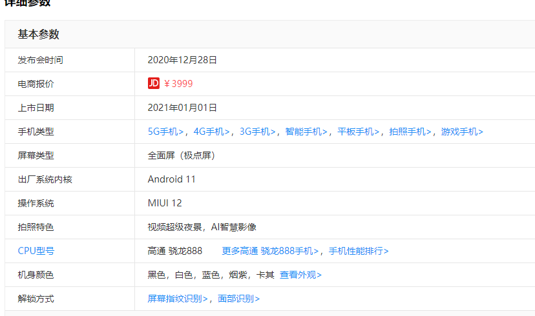Screen dimensions: 535x316
Task: Select the 拍照特色 label
Action: (36, 227)
